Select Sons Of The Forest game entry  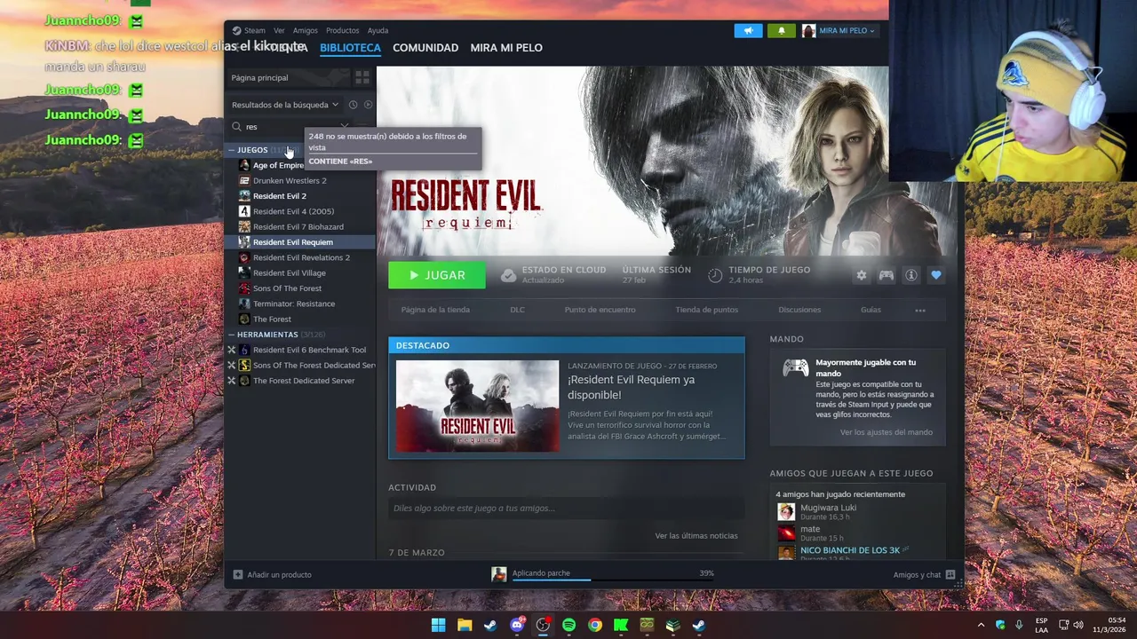pyautogui.click(x=287, y=288)
